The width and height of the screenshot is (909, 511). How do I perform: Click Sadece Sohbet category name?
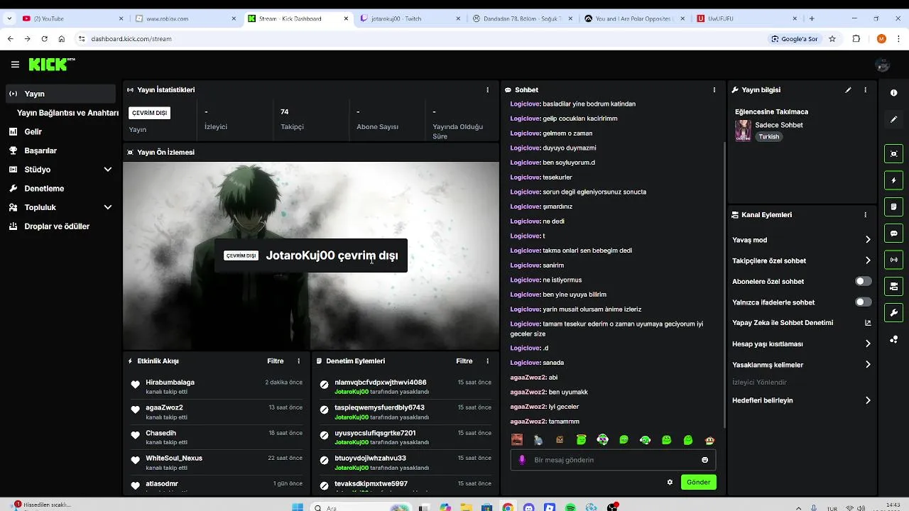pyautogui.click(x=779, y=125)
